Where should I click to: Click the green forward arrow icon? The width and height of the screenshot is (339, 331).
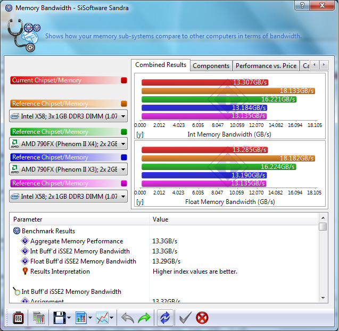(x=144, y=318)
